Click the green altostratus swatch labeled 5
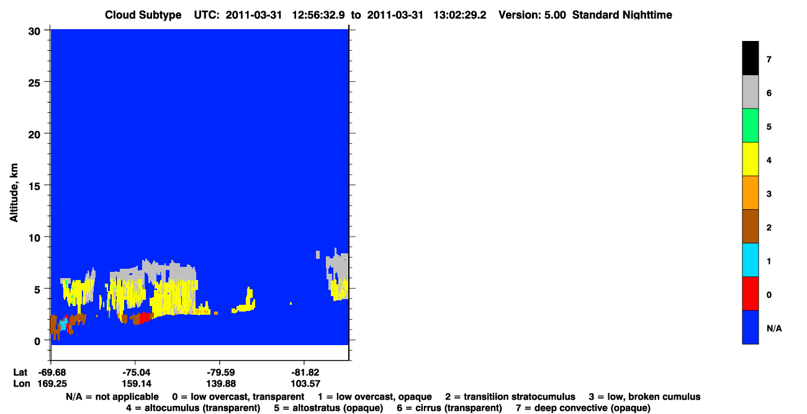Screen dimensions: 807x414 pyautogui.click(x=750, y=125)
